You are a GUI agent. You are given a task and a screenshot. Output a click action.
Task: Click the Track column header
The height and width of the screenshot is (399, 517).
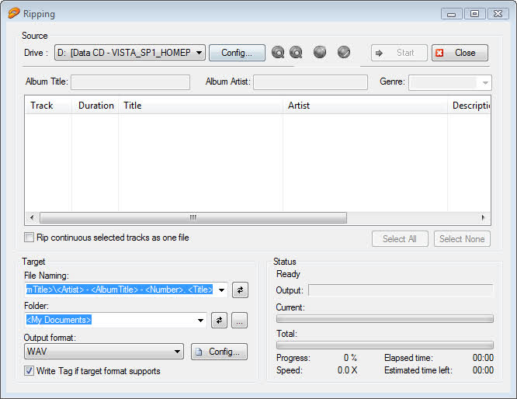(48, 106)
